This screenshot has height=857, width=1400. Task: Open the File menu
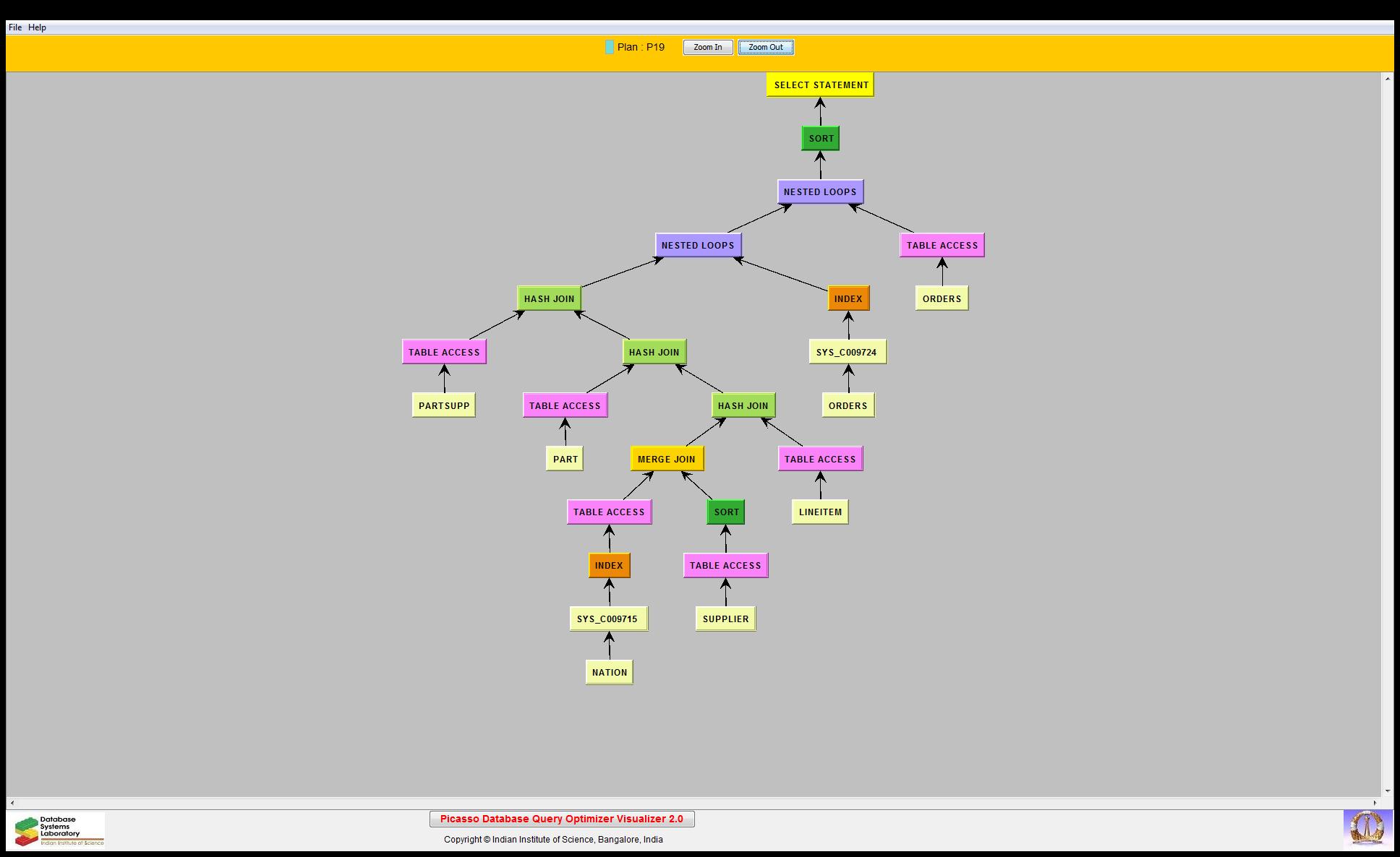pyautogui.click(x=14, y=27)
